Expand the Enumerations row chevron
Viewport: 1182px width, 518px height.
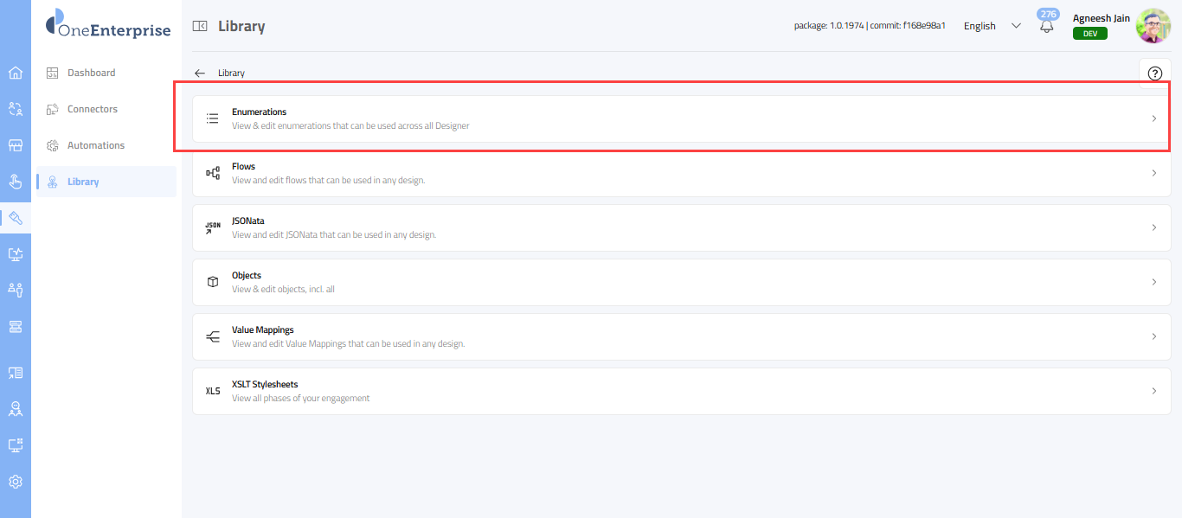(x=1153, y=118)
